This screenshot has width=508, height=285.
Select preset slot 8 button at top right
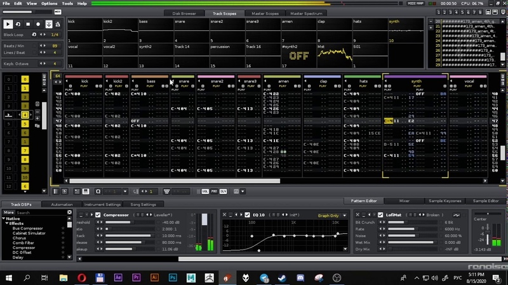tap(480, 12)
